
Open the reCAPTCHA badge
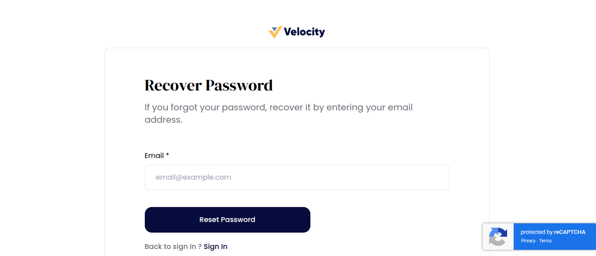tap(539, 237)
